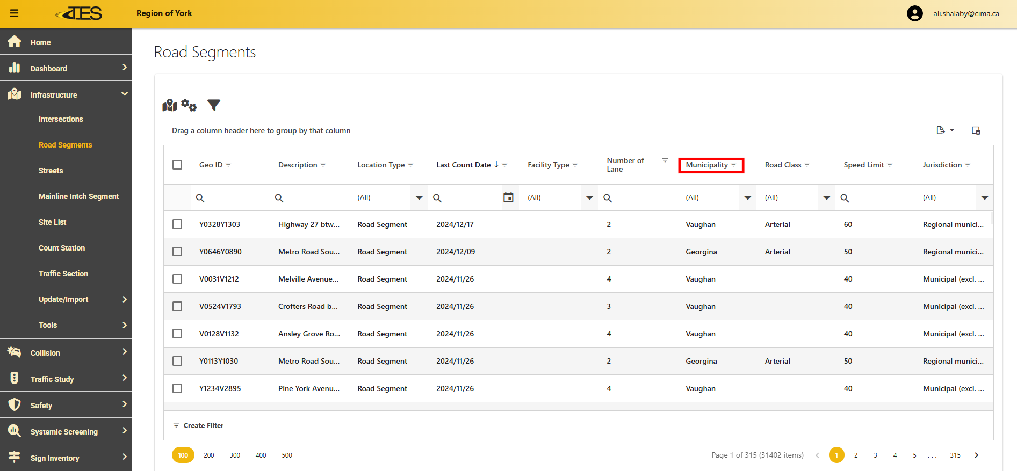Viewport: 1017px width, 471px height.
Task: Check the row for Y0328Y1303
Action: (177, 224)
